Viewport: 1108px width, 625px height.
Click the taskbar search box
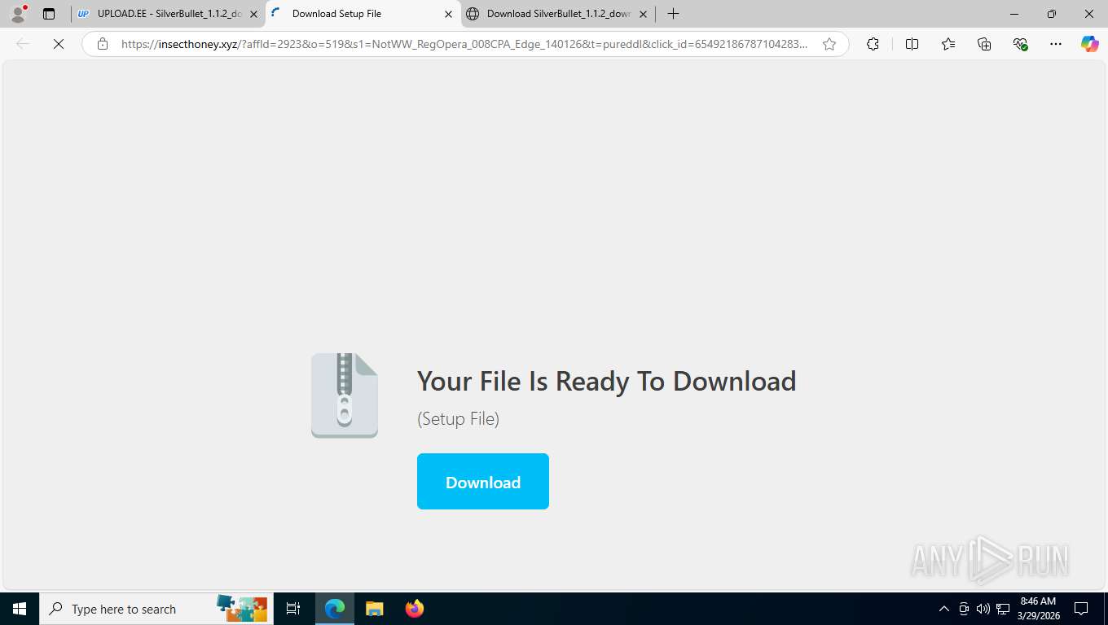point(156,609)
